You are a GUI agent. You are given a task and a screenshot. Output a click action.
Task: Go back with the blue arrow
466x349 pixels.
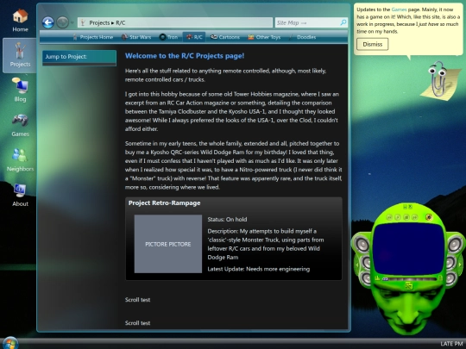point(47,22)
